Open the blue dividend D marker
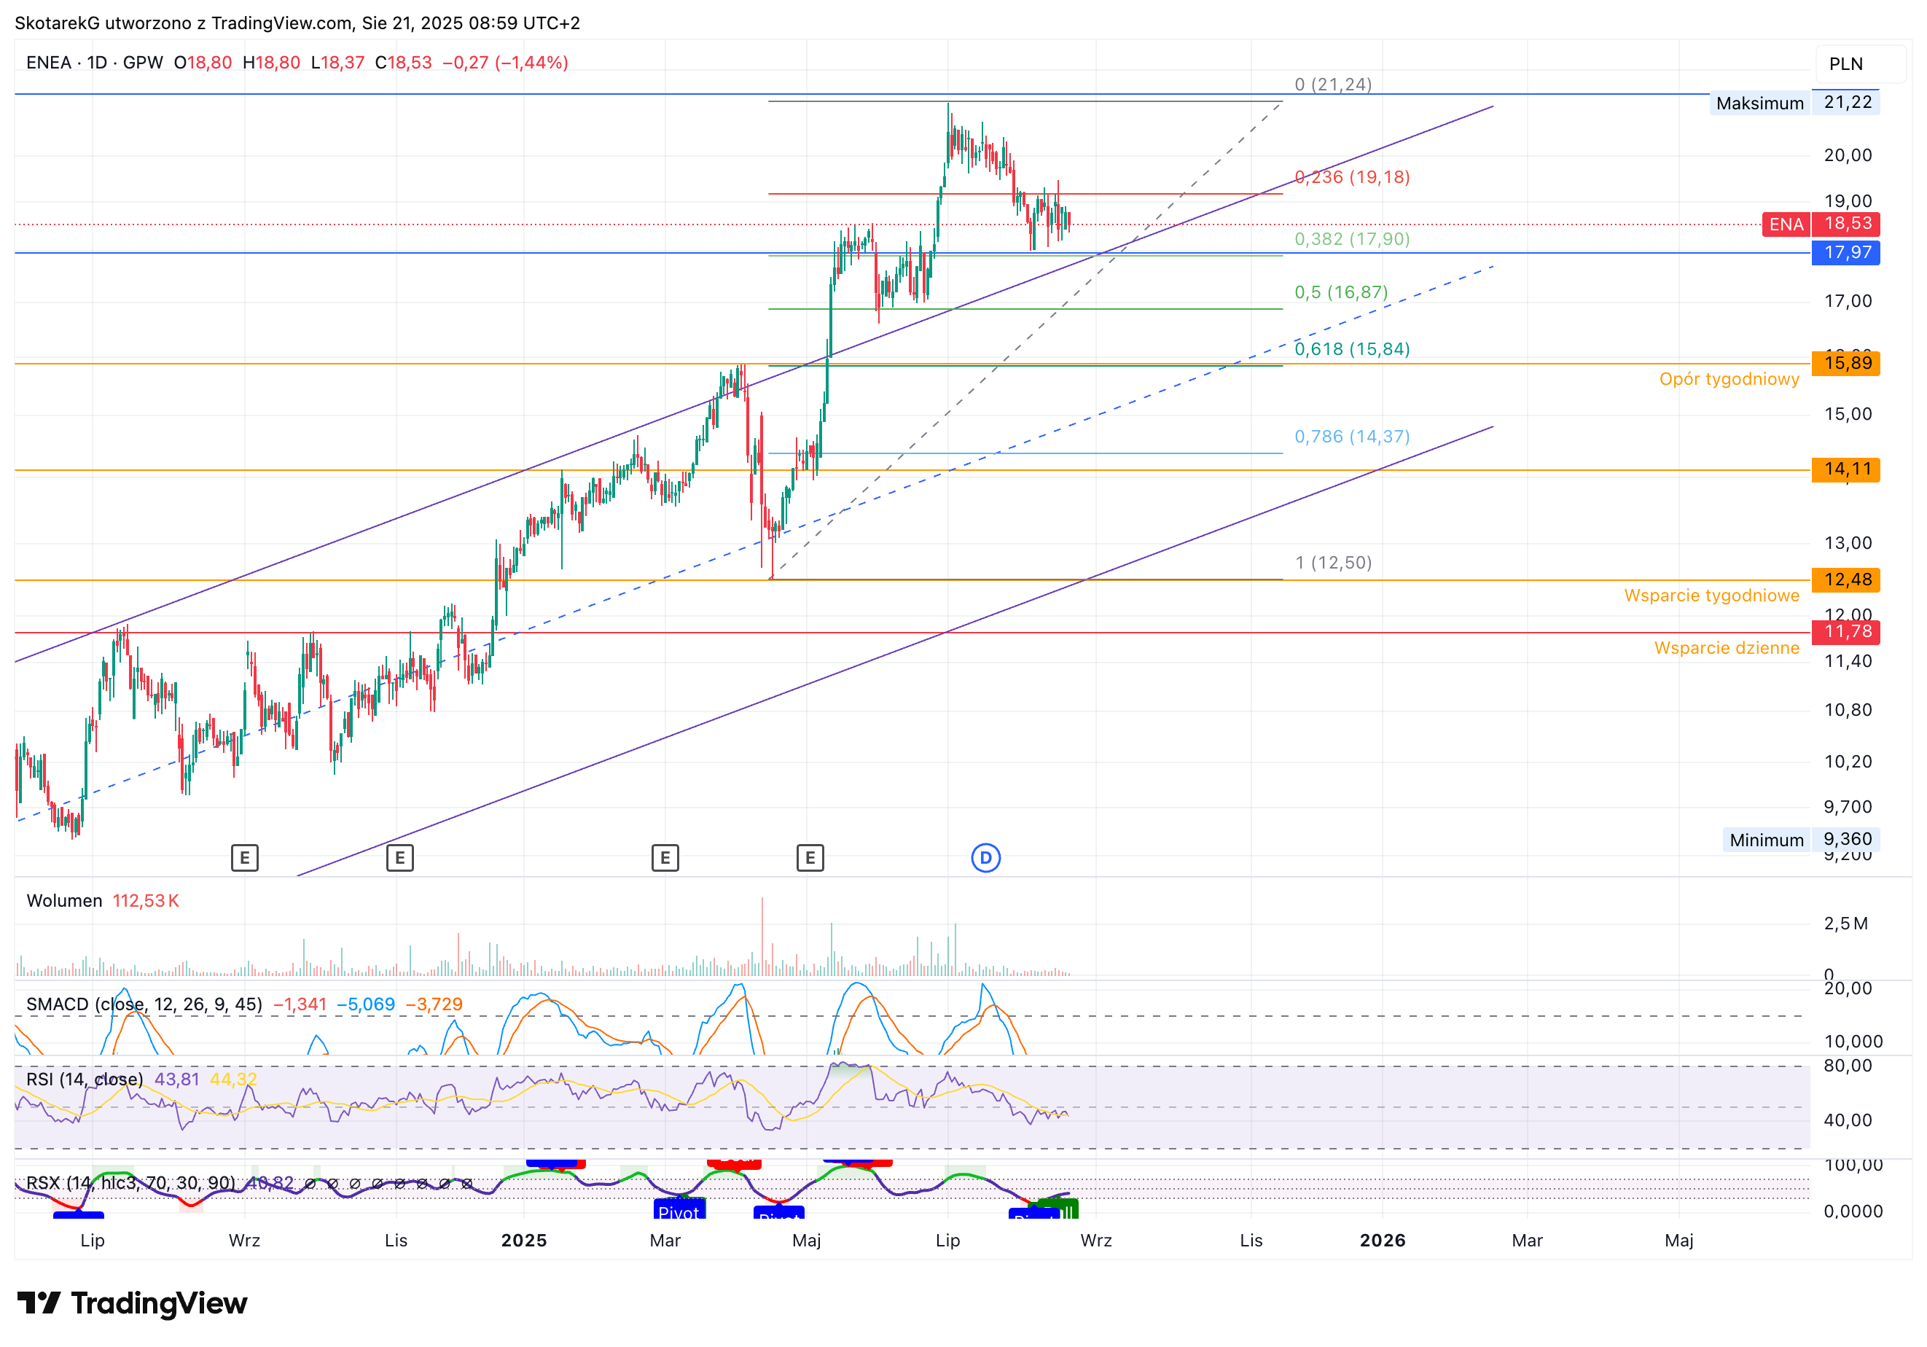1927x1347 pixels. click(x=985, y=858)
